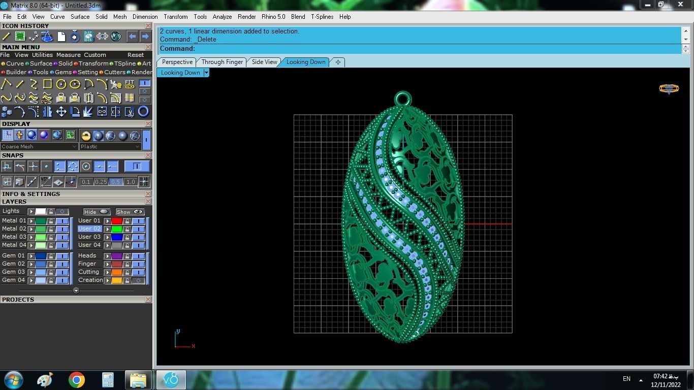Click the green square grid icon in Icon History
This screenshot has height=390, width=694.
(20, 36)
